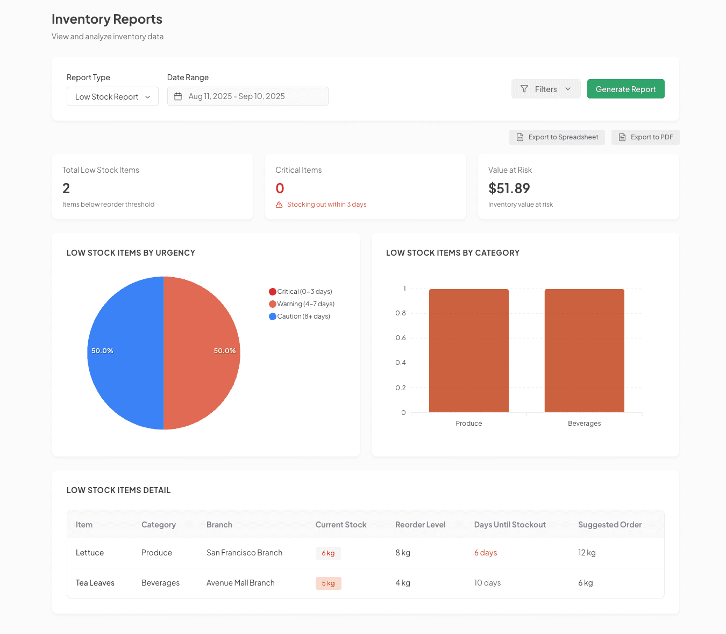Click the Filters funnel icon
This screenshot has width=726, height=634.
523,89
